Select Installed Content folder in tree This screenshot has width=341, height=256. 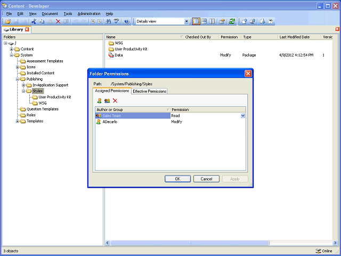40,73
